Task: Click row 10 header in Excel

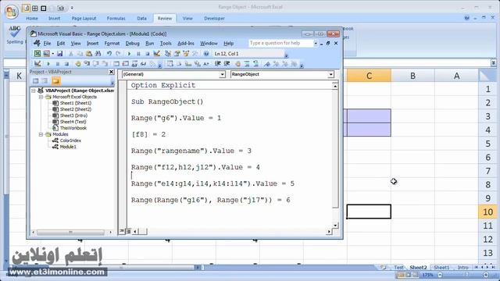Action: 487,212
